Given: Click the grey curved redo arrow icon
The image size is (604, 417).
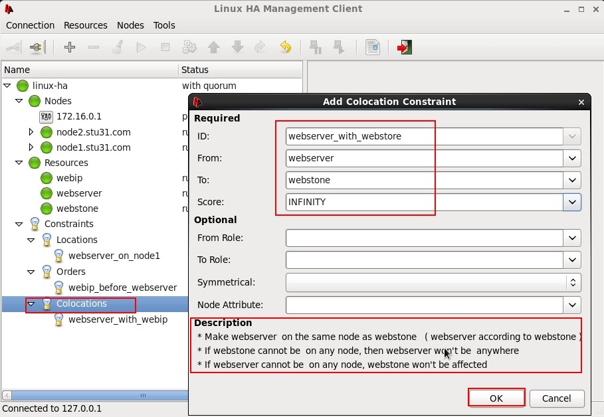Looking at the screenshot, I should (260, 47).
